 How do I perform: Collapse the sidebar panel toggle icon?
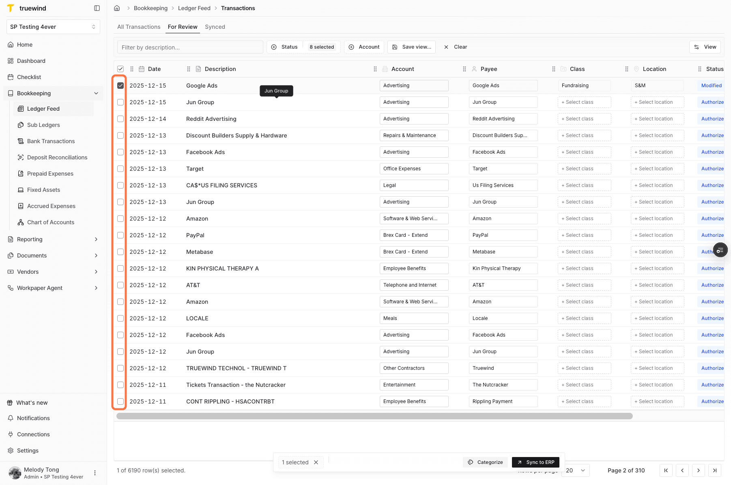[x=97, y=8]
